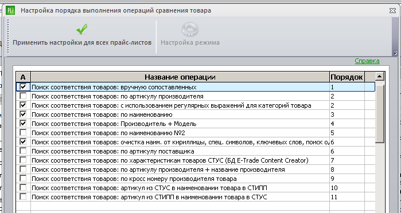The height and width of the screenshot is (213, 401).
Task: Select row text по артикулу поставщика
Action: (x=113, y=152)
